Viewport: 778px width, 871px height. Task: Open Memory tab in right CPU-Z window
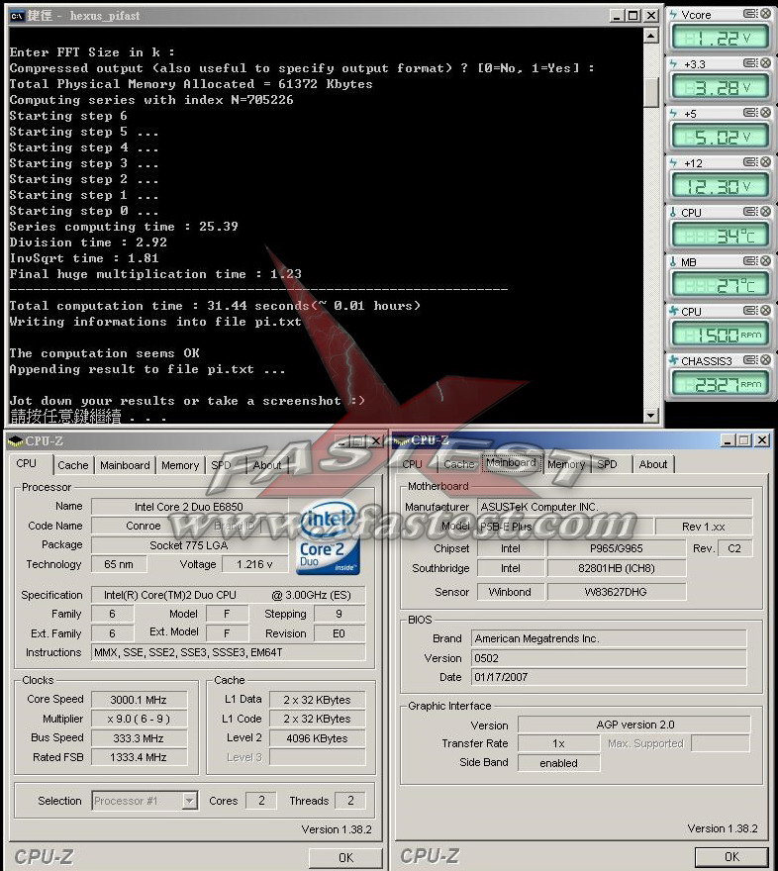click(566, 464)
